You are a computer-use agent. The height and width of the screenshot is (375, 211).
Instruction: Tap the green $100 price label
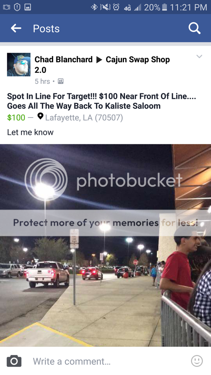[16, 118]
